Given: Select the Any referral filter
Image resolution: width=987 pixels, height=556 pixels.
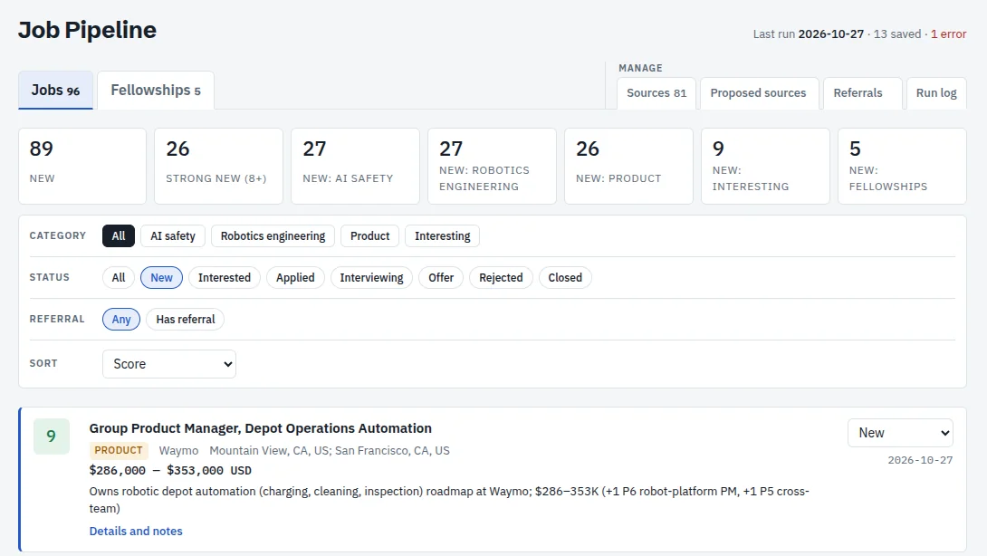Looking at the screenshot, I should pyautogui.click(x=120, y=320).
